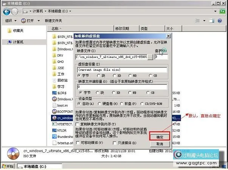Toggle the preview pane icon

(x=212, y=21)
